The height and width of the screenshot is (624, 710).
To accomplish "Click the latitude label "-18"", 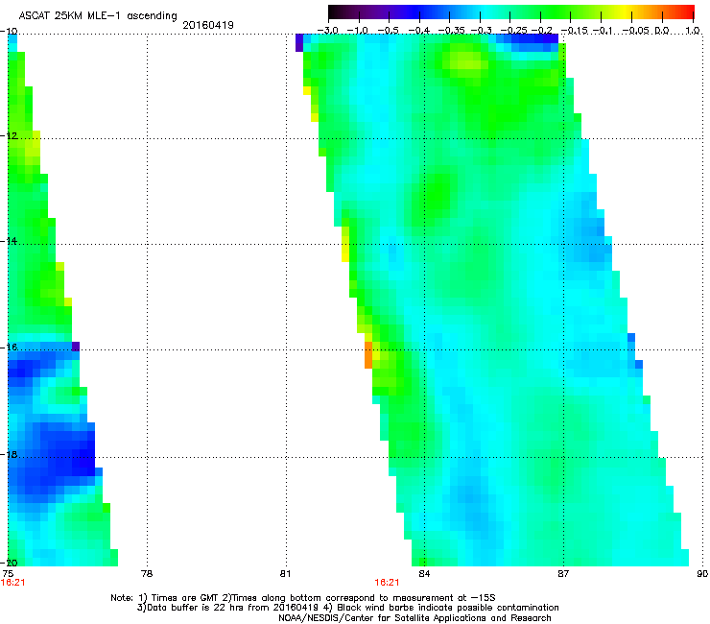I will point(9,454).
